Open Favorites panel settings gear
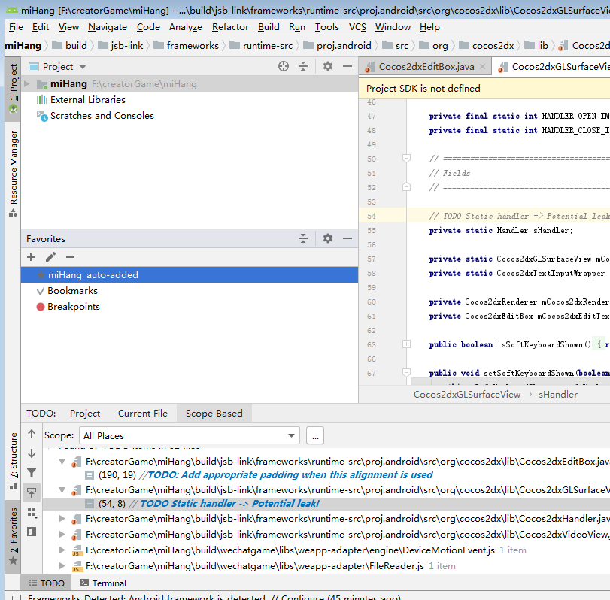 328,238
